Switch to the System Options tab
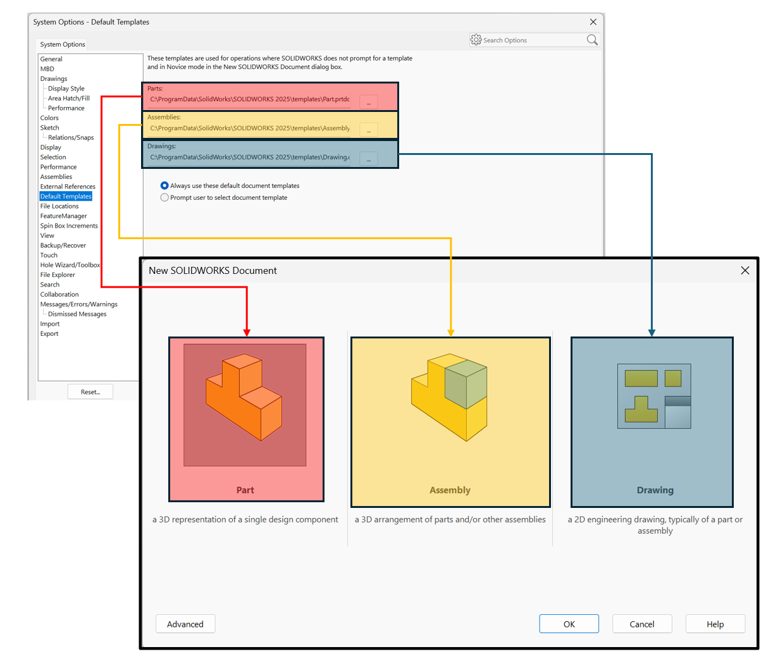 [x=63, y=44]
